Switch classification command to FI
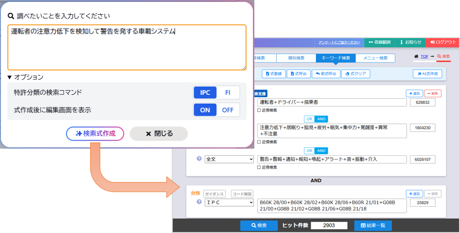Viewport: 460px width, 233px height. [228, 92]
